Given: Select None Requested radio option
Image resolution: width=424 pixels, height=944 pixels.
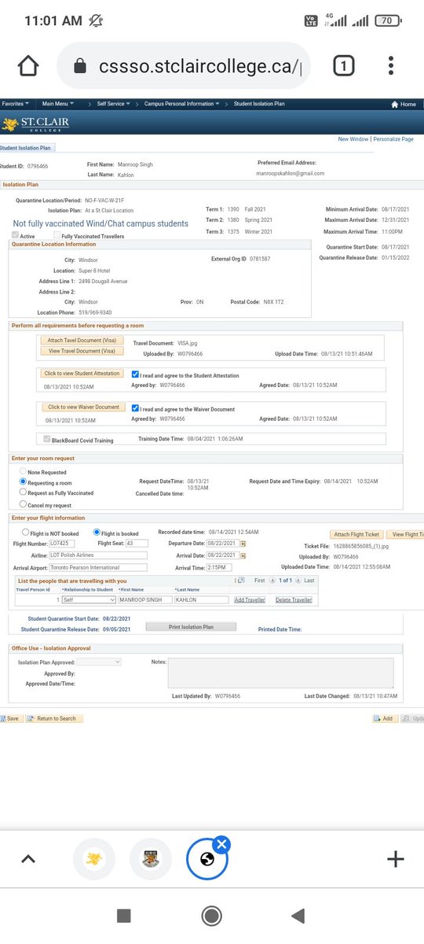Looking at the screenshot, I should 23,472.
